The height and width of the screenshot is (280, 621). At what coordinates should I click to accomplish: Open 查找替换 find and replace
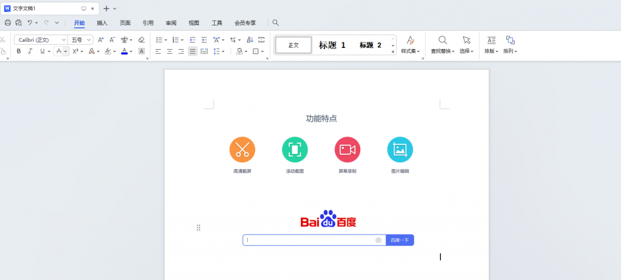(x=442, y=45)
